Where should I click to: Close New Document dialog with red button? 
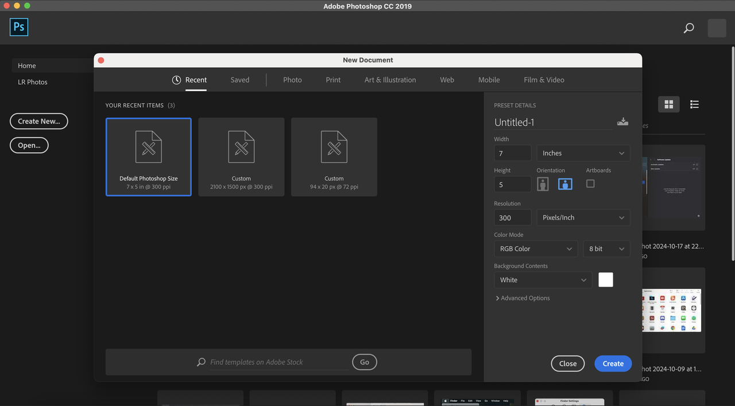point(101,60)
